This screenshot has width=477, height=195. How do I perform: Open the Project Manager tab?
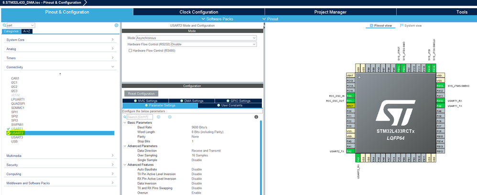tap(330, 12)
